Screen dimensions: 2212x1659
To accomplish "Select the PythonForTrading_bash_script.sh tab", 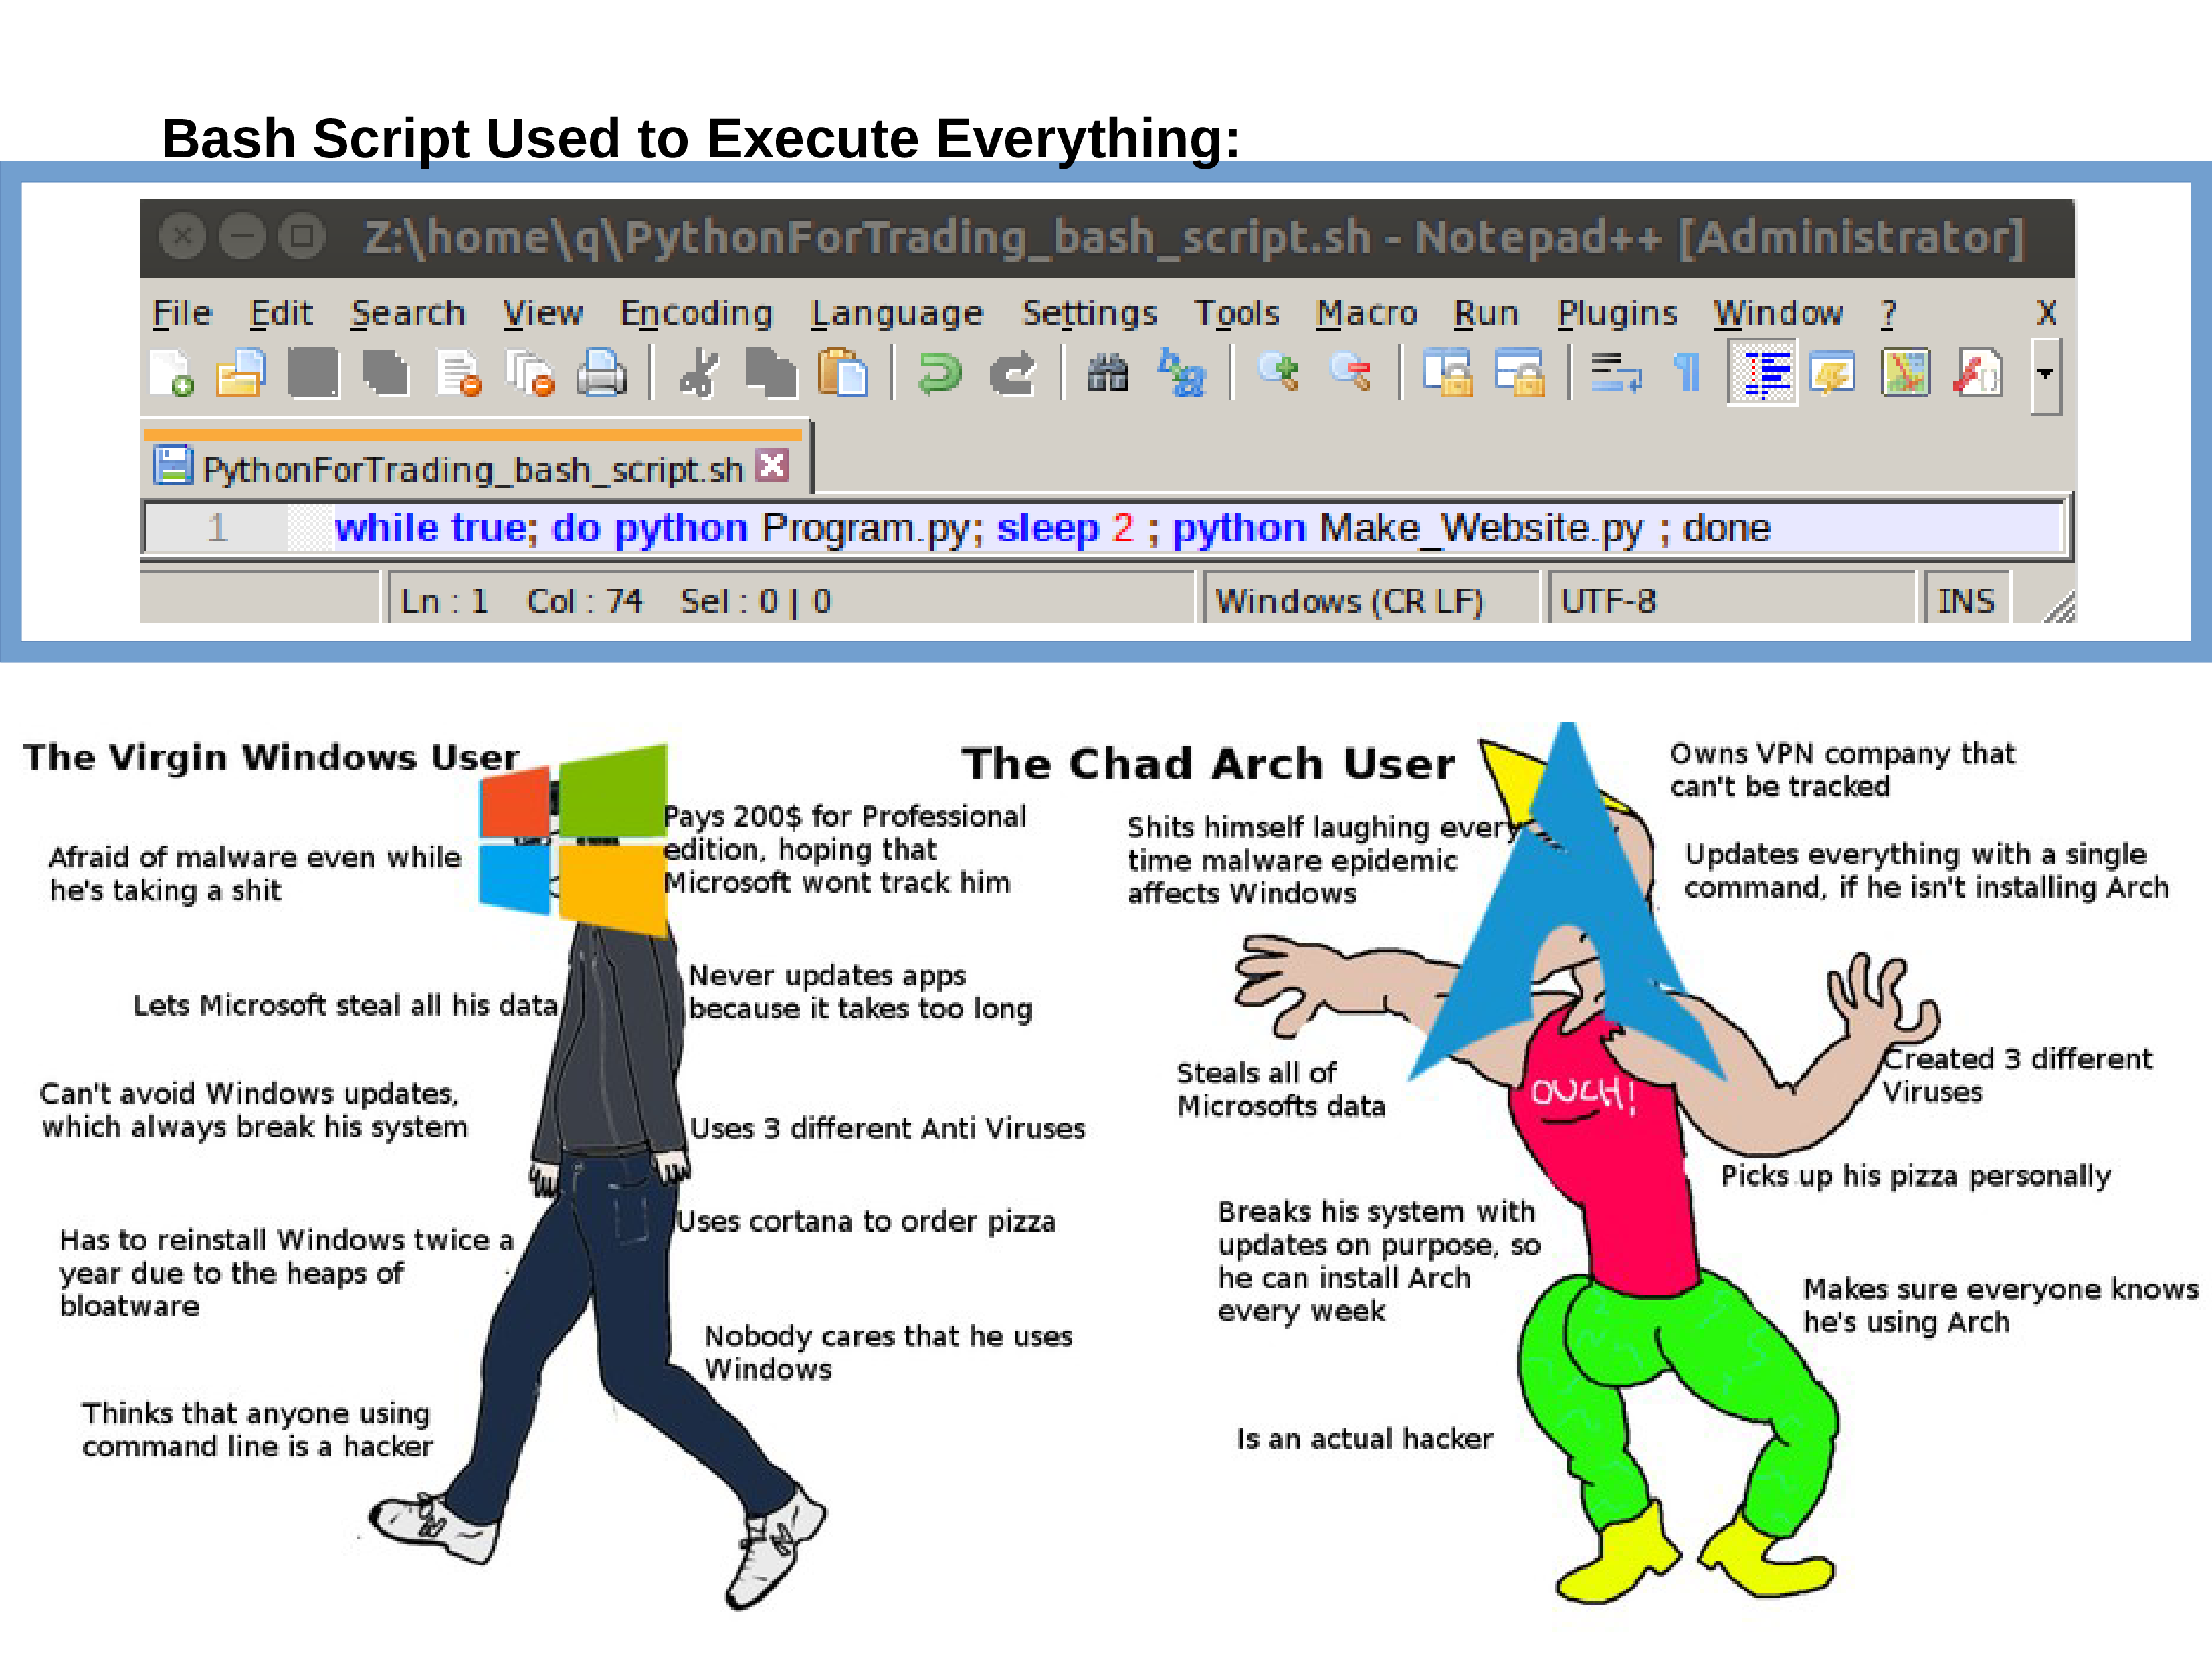I will tap(472, 468).
